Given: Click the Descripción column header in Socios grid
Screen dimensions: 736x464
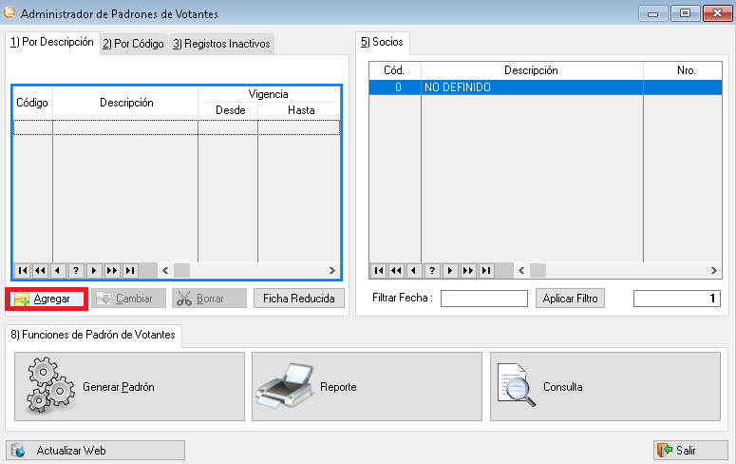Looking at the screenshot, I should coord(531,70).
